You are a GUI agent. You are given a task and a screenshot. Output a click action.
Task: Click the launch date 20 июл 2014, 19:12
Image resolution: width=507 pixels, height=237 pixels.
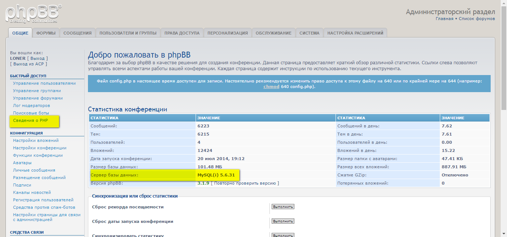[x=221, y=159]
